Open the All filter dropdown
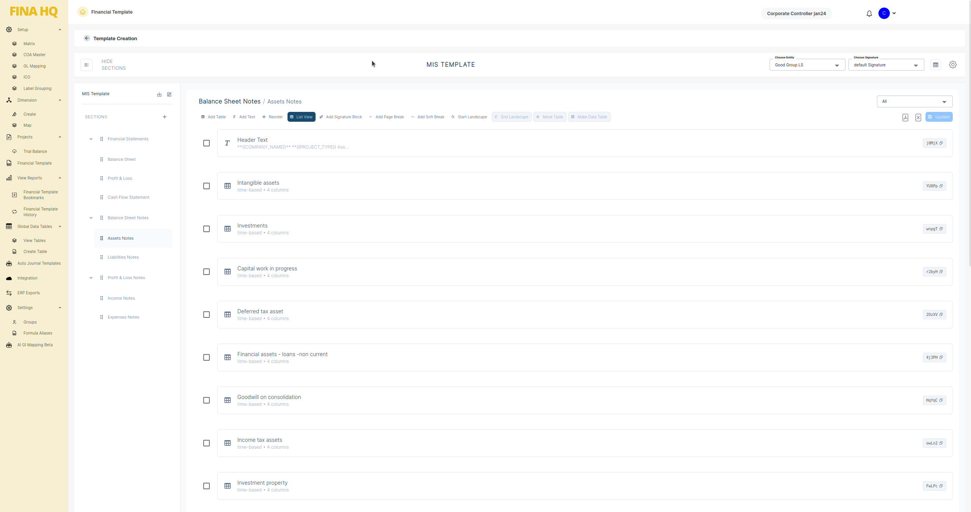 tap(914, 101)
